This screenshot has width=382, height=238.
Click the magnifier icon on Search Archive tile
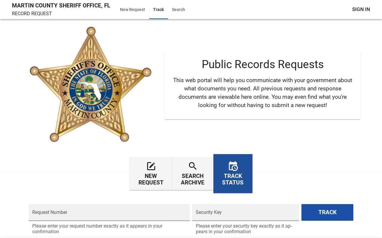point(193,166)
